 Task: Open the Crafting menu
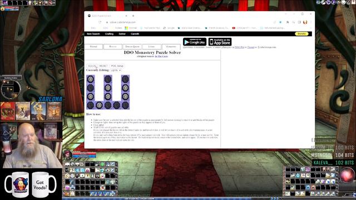point(109,34)
